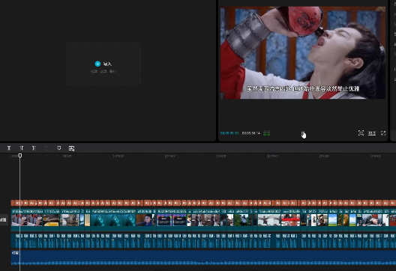Click the greyed-out delete trash icon

[x=46, y=148]
